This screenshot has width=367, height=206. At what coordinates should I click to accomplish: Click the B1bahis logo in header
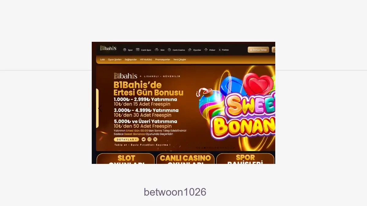108,48
